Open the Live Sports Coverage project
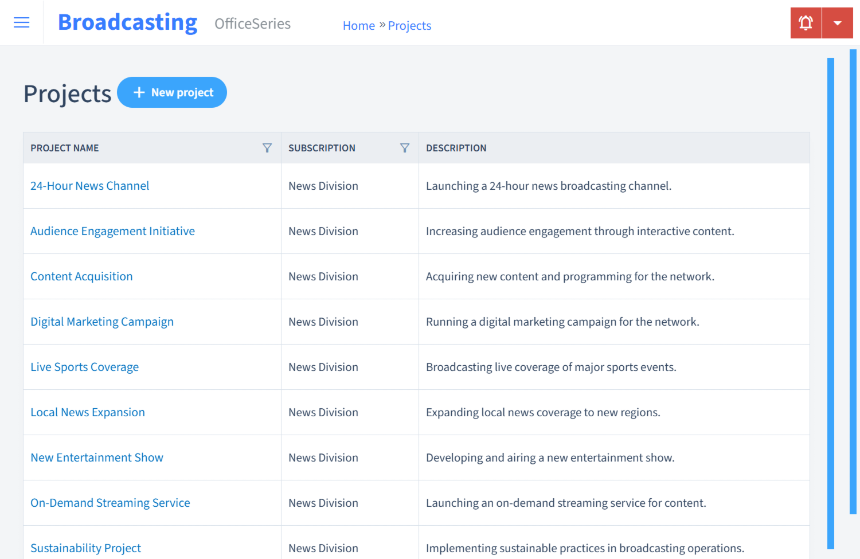 [x=84, y=366]
